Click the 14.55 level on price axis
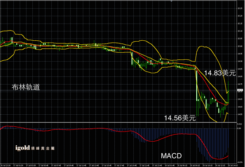This screenshot has height=167, width=245. pyautogui.click(x=240, y=114)
